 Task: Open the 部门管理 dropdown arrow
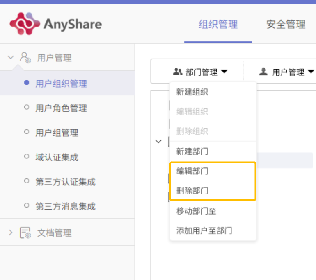click(224, 72)
